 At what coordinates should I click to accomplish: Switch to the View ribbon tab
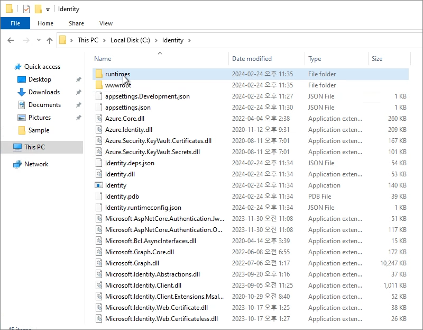[106, 23]
